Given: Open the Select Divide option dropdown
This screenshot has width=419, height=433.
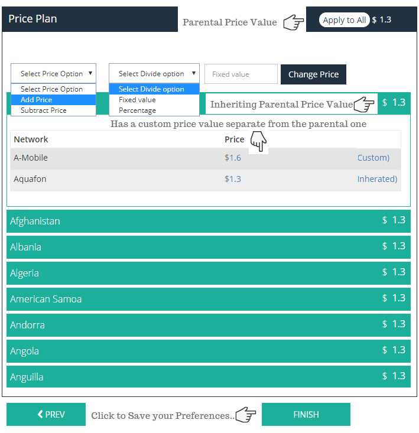Looking at the screenshot, I should [154, 74].
